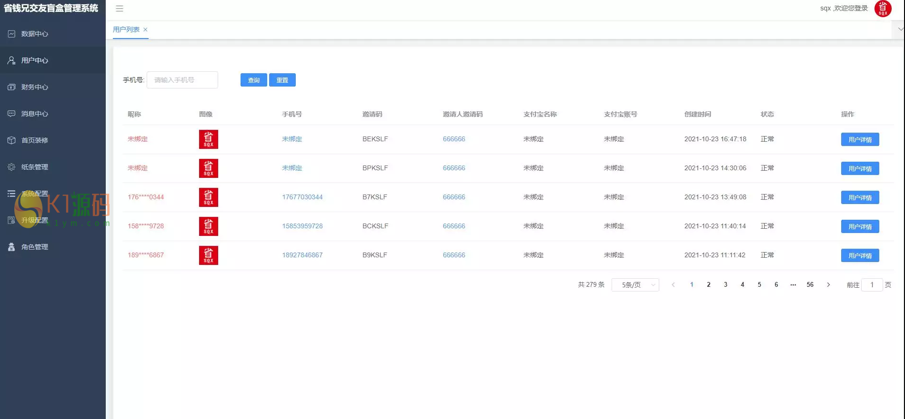Expand the tabs dropdown arrow at right

(900, 29)
